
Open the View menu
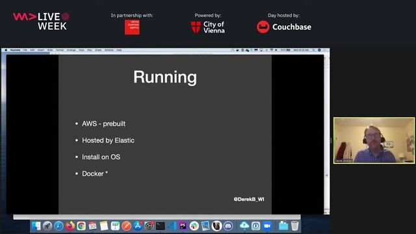click(x=81, y=50)
